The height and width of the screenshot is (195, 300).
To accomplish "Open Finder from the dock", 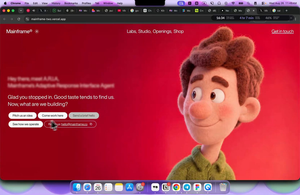I will click(x=77, y=187).
